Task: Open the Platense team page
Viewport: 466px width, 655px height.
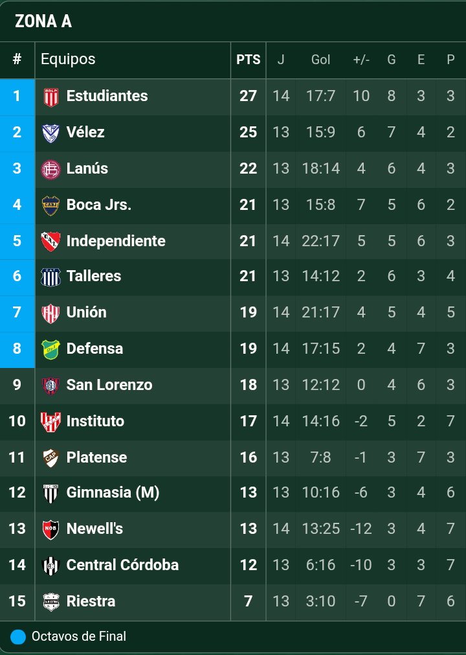Action: [96, 457]
